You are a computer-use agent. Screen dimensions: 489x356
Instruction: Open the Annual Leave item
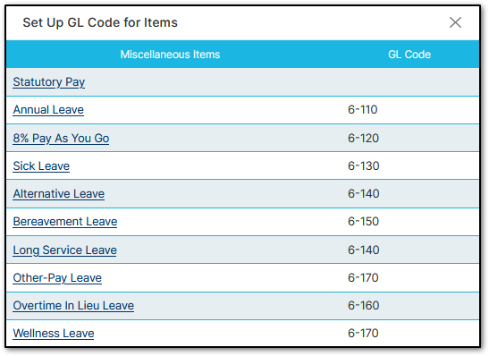(x=48, y=110)
